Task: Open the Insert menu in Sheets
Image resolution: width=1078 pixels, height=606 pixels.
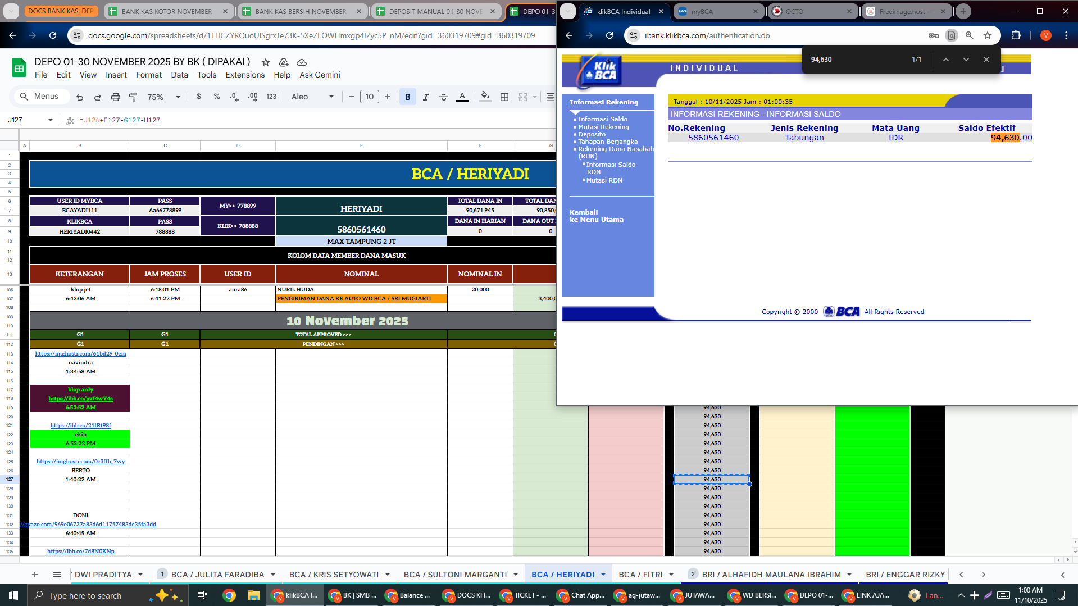Action: coord(116,75)
